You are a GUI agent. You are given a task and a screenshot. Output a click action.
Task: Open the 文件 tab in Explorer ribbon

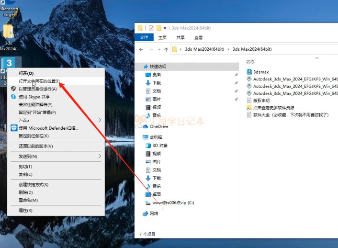pyautogui.click(x=144, y=37)
